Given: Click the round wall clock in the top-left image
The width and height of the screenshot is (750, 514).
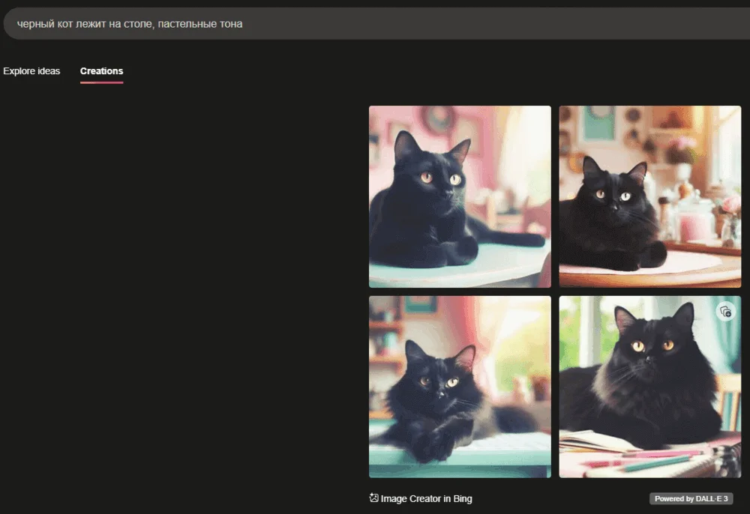Looking at the screenshot, I should coord(437,118).
